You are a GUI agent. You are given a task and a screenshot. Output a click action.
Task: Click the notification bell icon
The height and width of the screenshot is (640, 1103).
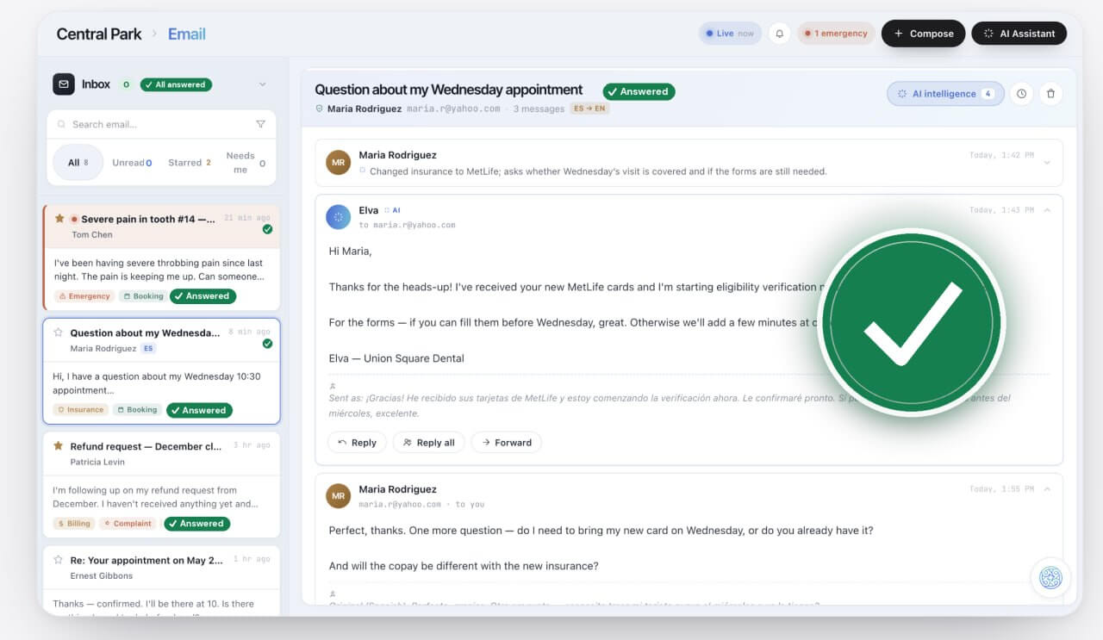click(780, 34)
